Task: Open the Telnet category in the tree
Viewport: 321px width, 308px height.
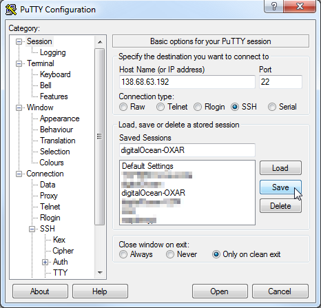Action: 50,207
